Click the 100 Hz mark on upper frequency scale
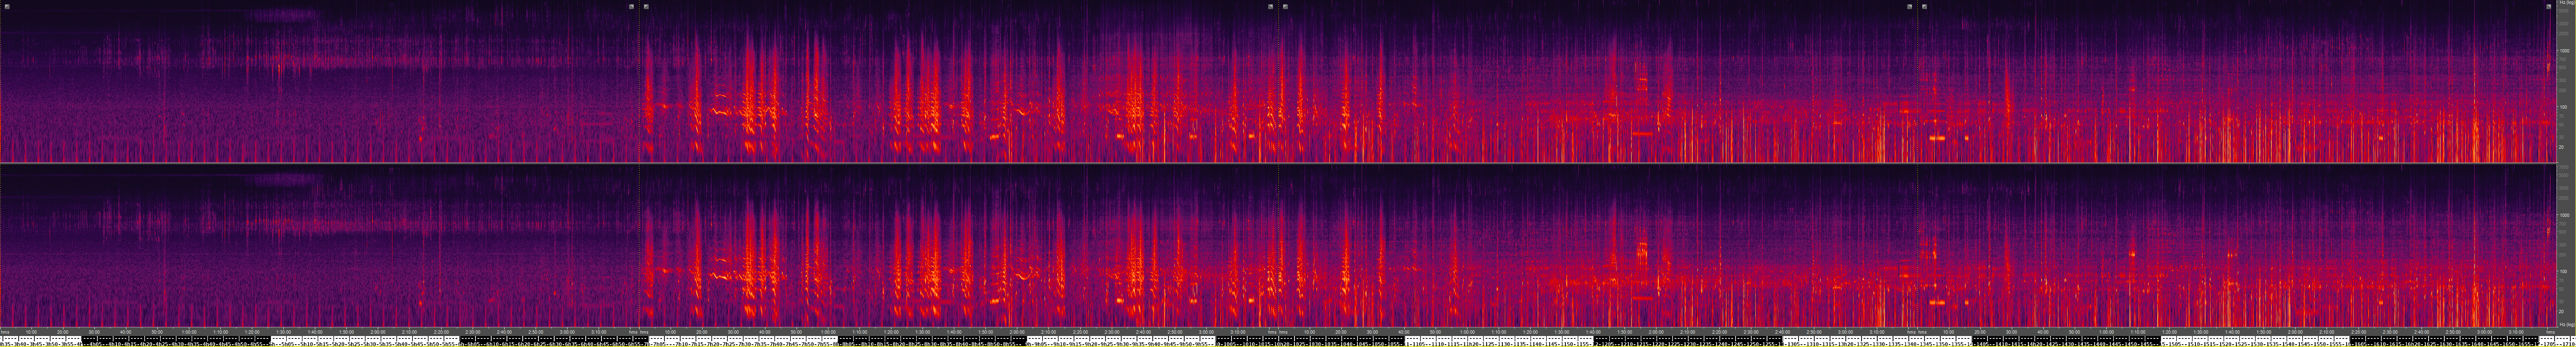The image size is (2576, 347). pyautogui.click(x=2564, y=107)
